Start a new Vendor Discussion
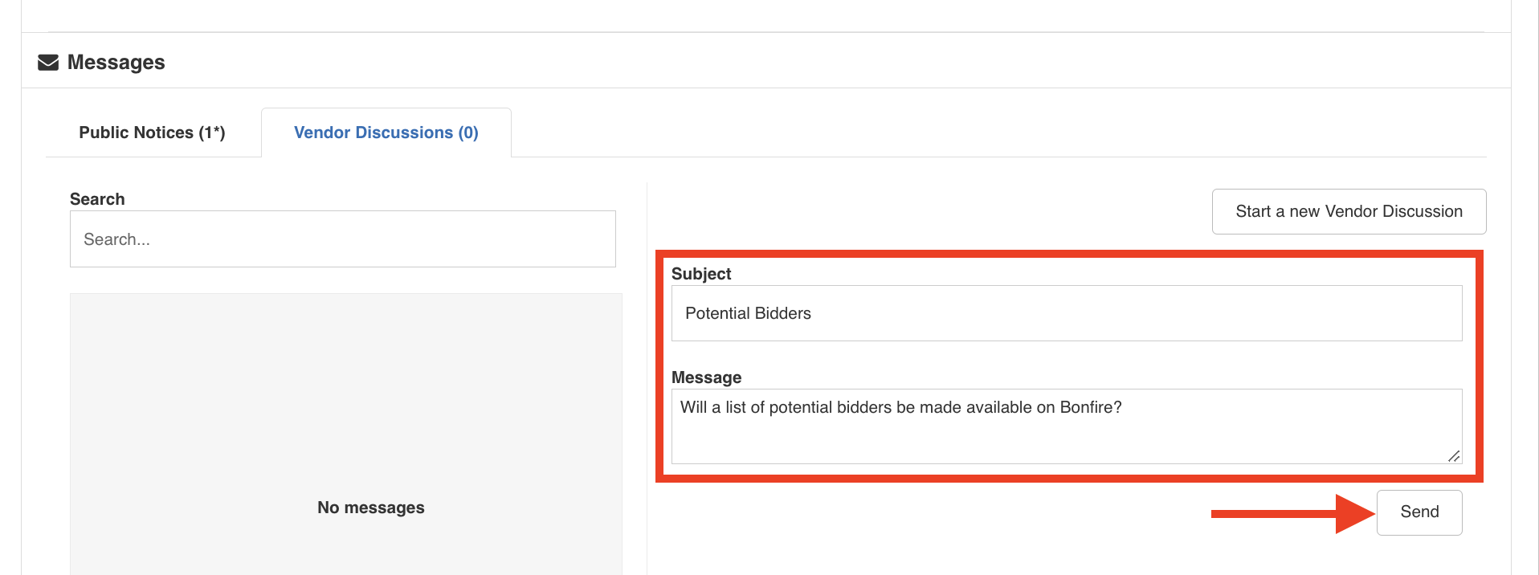 [1349, 212]
